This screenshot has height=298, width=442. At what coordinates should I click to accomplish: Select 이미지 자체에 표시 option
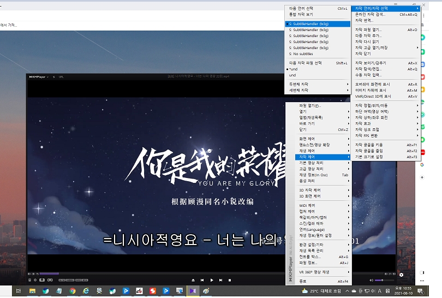pos(386,90)
